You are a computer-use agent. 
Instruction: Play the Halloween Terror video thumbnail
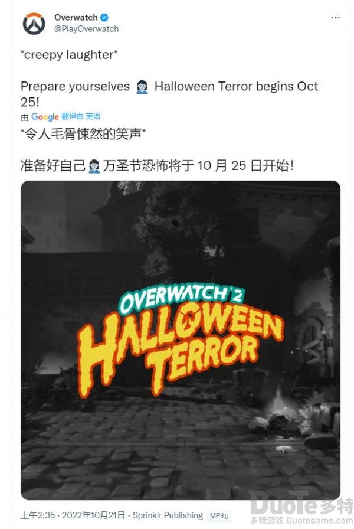[181, 340]
